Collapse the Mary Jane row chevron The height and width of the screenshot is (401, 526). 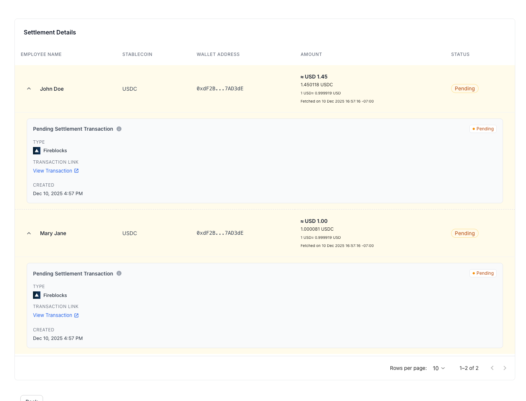pos(29,233)
